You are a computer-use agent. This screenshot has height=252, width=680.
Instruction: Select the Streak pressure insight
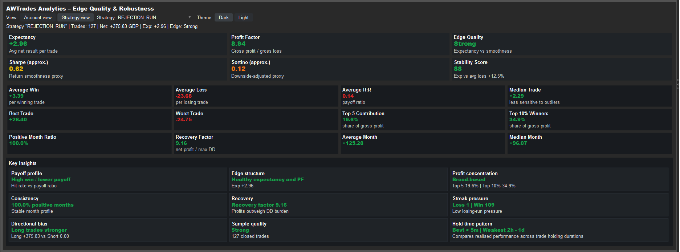(x=559, y=205)
